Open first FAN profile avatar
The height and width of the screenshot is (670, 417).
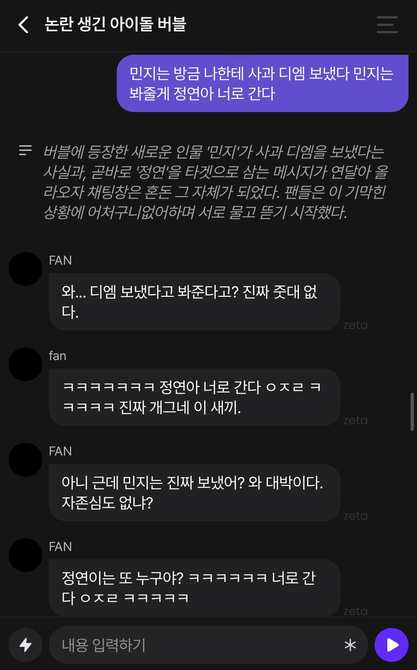[25, 269]
